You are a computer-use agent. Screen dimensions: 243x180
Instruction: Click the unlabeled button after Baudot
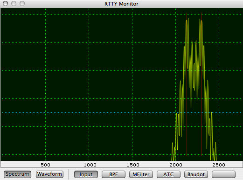[223, 174]
